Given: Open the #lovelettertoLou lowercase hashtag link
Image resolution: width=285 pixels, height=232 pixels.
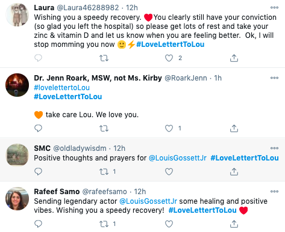Looking at the screenshot, I should (61, 88).
